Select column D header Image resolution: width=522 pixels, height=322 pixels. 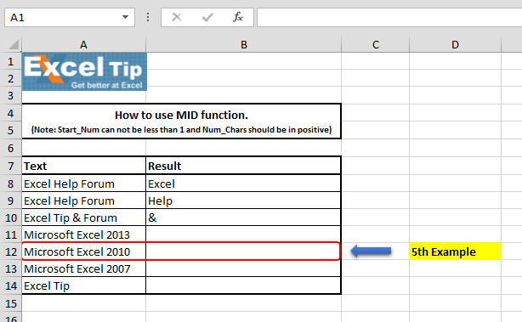pos(455,44)
